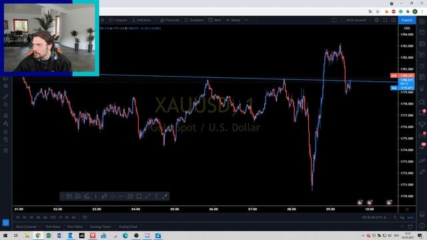The image size is (427, 240).
Task: Open the Indicators dialog
Action: point(141,20)
